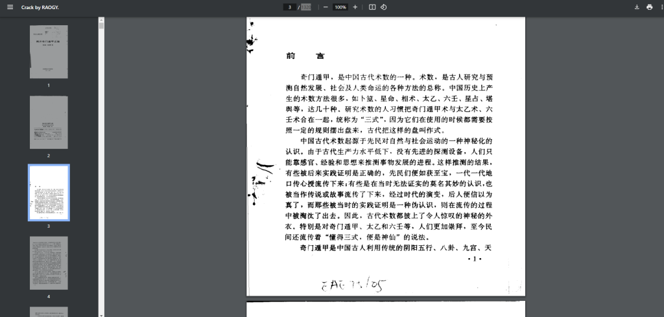Click the zoom out minus button
This screenshot has height=317, width=664.
(326, 7)
